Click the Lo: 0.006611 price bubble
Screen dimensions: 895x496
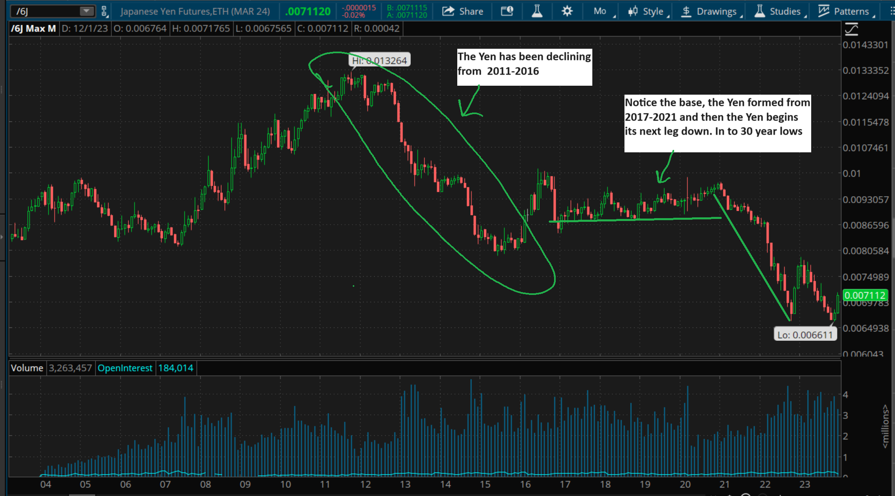[805, 335]
